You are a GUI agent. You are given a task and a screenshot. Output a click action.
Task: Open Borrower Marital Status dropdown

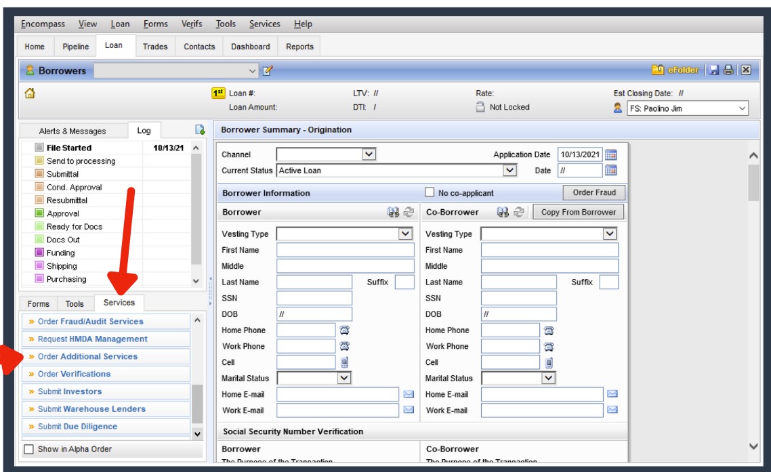(344, 378)
